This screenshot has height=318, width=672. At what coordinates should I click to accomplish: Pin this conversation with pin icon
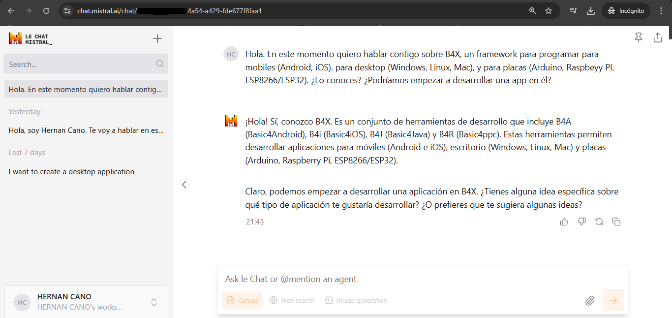[639, 38]
